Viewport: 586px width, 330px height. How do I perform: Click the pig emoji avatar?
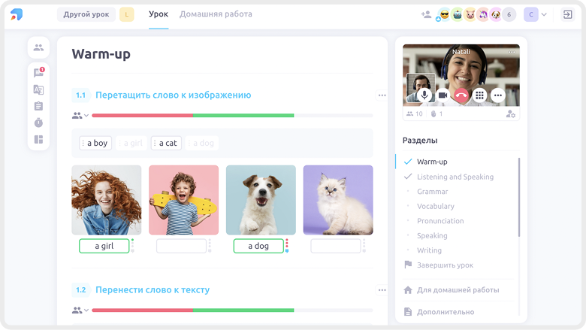[x=470, y=14]
